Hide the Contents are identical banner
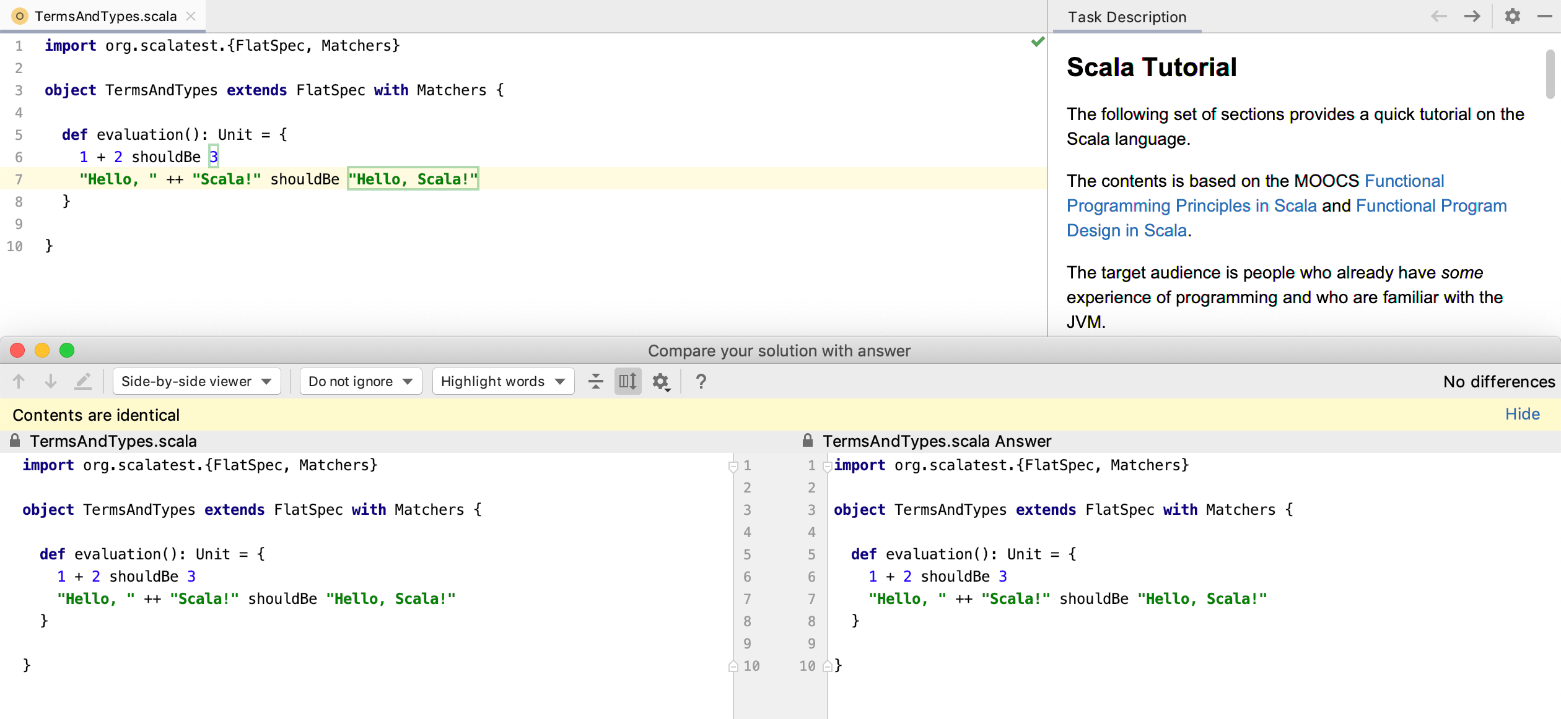The width and height of the screenshot is (1561, 719). 1522,414
